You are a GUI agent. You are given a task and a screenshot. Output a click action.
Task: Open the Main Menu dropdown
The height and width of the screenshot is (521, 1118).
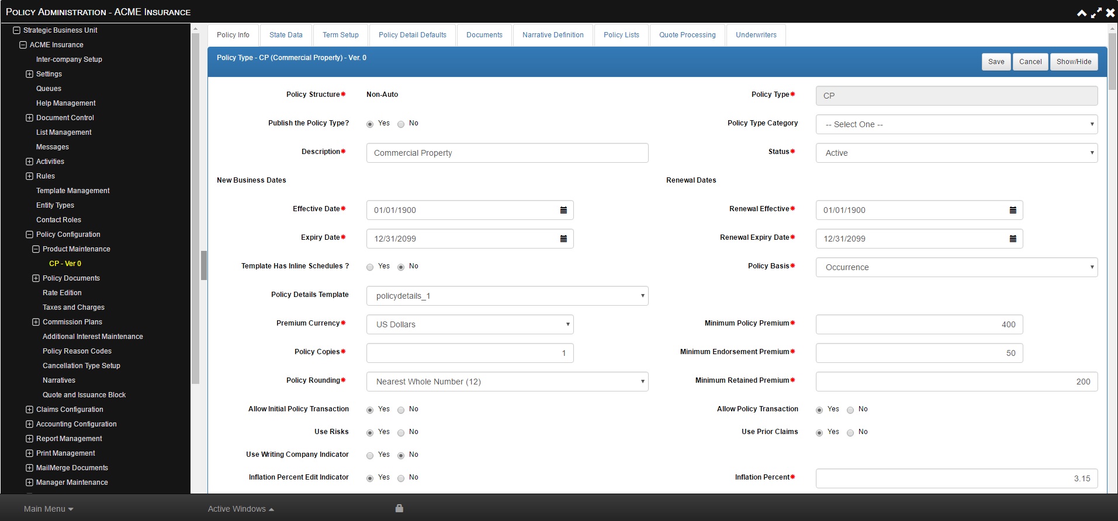(x=49, y=509)
